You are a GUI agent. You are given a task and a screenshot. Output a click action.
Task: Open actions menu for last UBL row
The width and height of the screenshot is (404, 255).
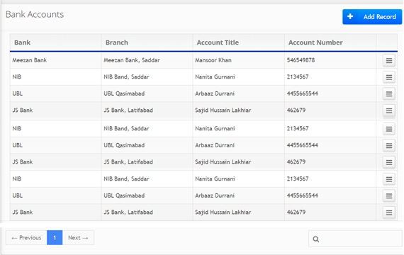389,196
